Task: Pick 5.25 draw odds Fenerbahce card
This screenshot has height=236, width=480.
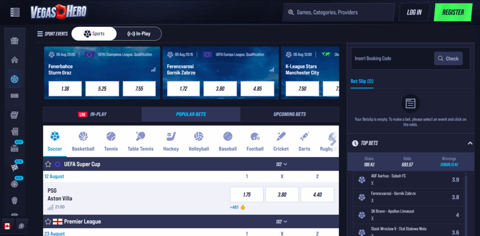Action: click(102, 88)
